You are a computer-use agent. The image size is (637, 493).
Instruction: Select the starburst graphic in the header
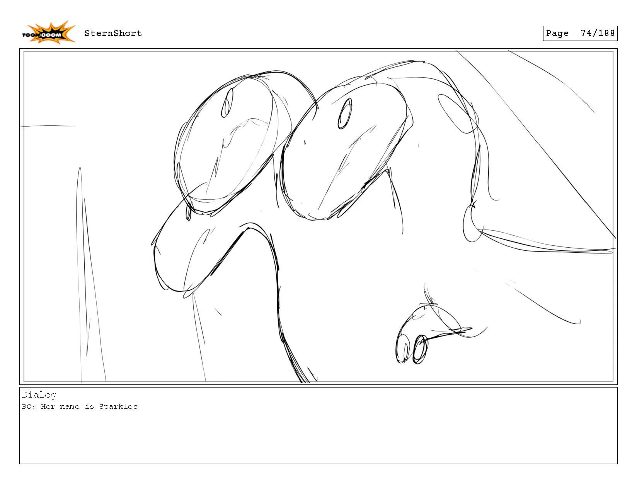coord(50,31)
